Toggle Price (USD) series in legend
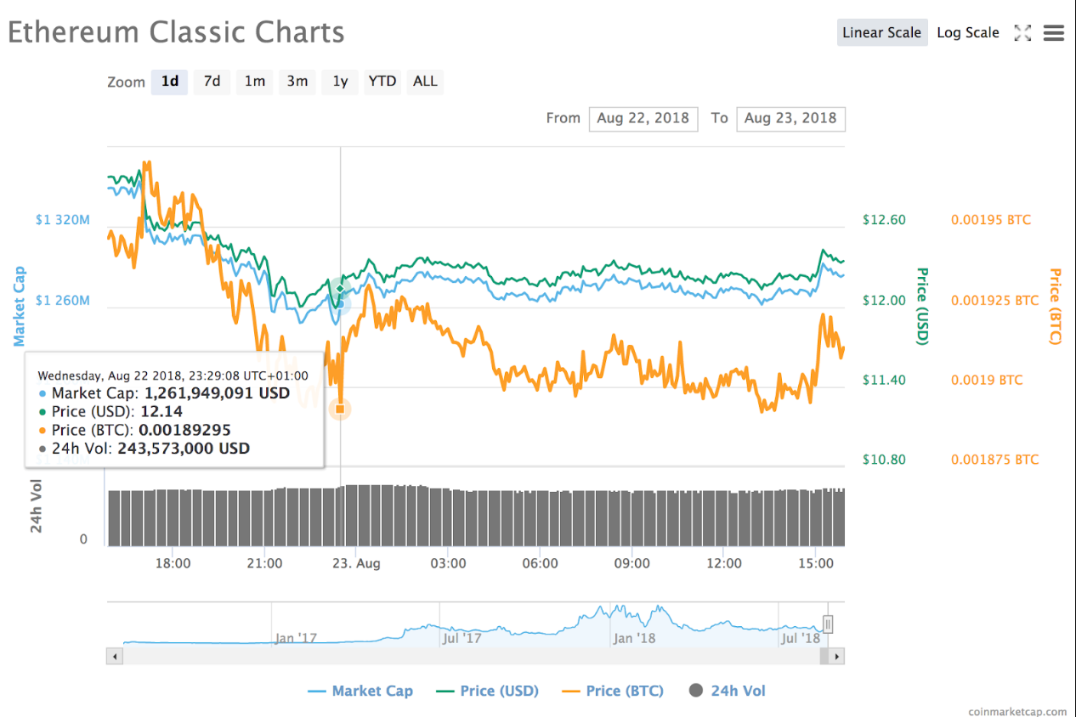The image size is (1076, 717). point(487,692)
